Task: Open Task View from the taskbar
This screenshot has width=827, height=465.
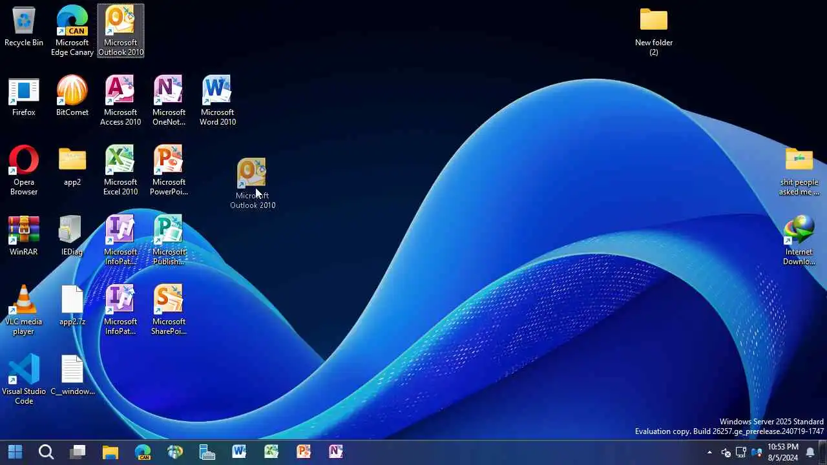Action: pyautogui.click(x=78, y=451)
